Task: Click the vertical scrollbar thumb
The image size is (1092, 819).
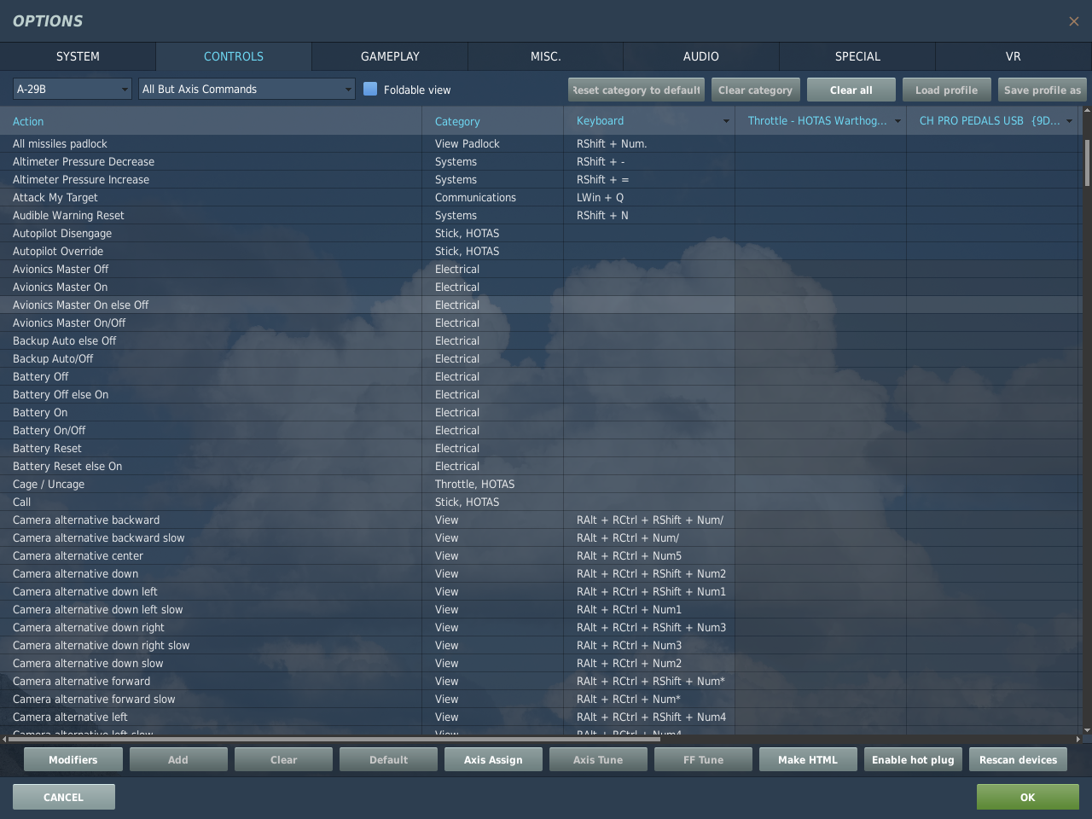Action: pyautogui.click(x=1087, y=163)
